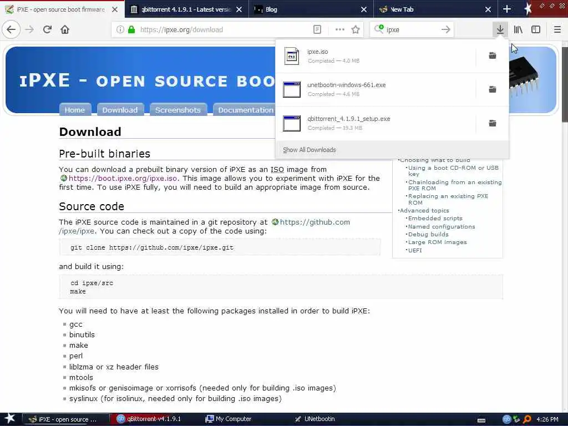
Task: Open the taskbar start star button
Action: click(x=9, y=419)
